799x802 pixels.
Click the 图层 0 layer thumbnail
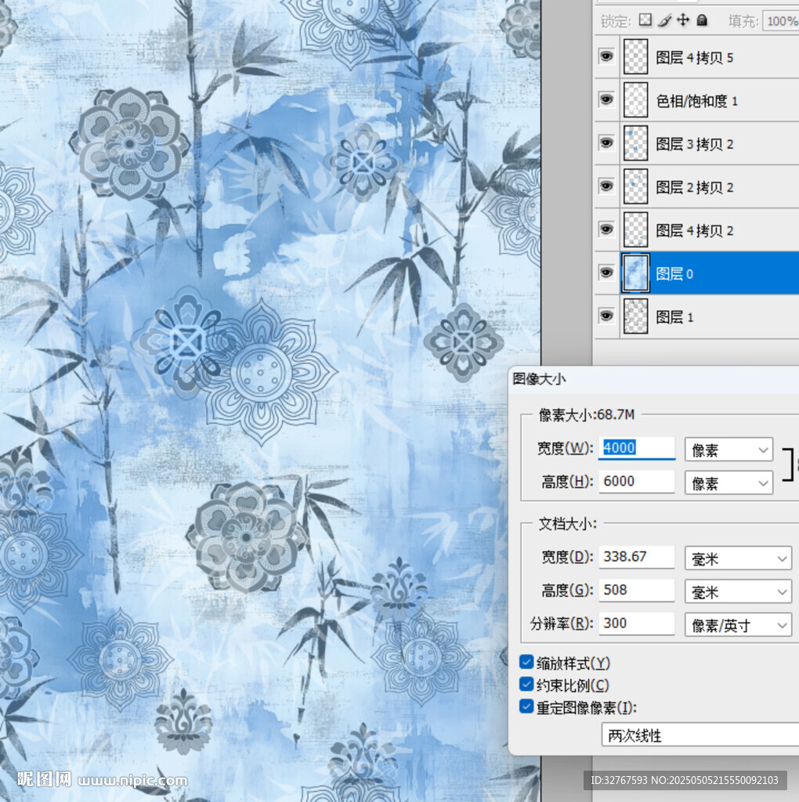click(x=636, y=273)
